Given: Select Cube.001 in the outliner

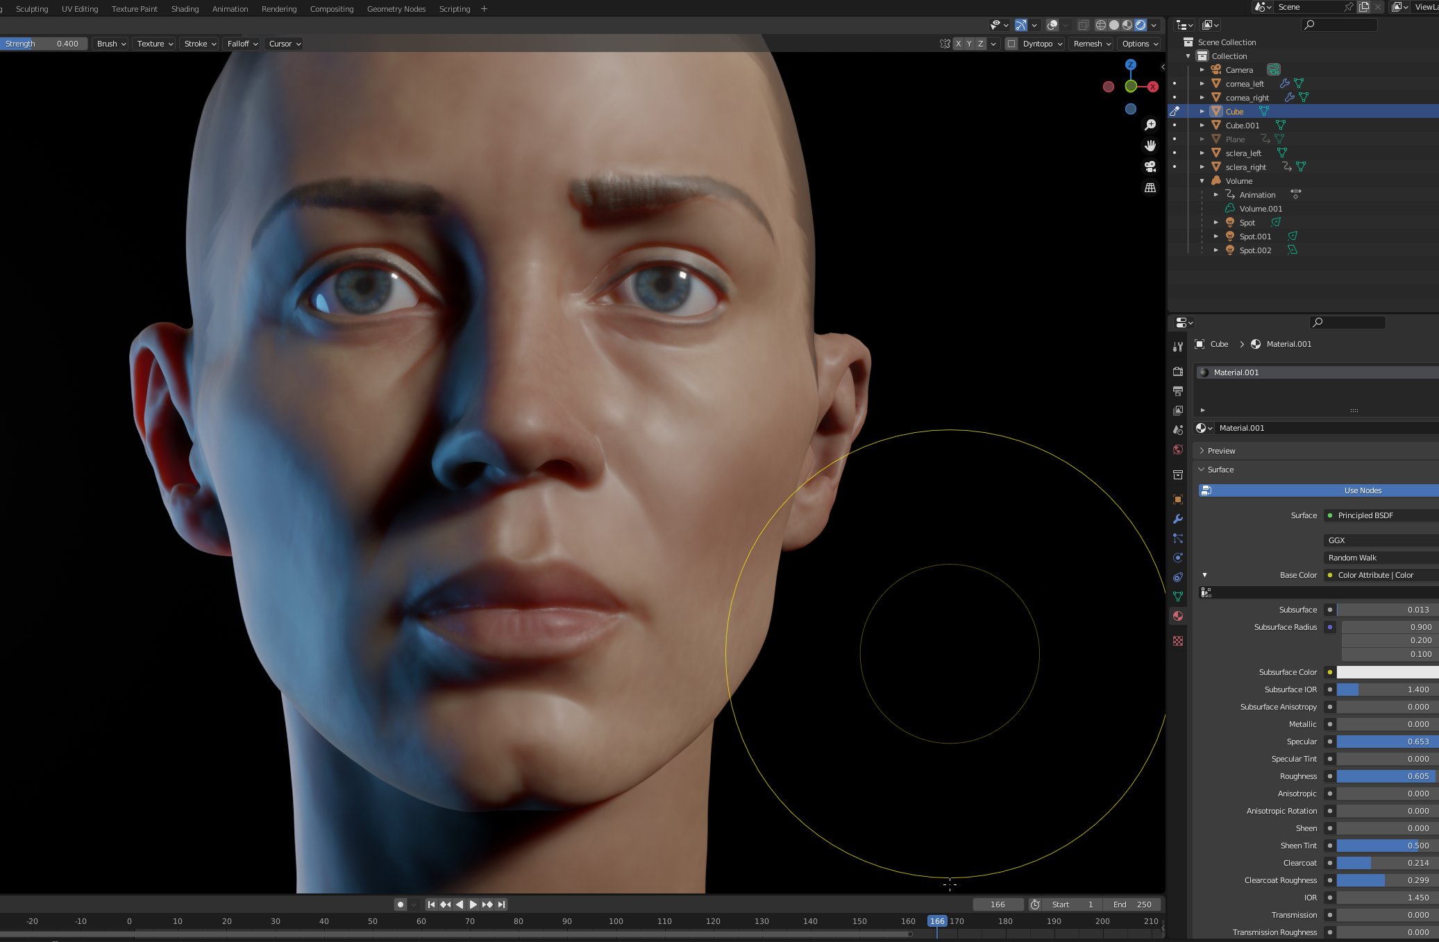Looking at the screenshot, I should coord(1242,126).
